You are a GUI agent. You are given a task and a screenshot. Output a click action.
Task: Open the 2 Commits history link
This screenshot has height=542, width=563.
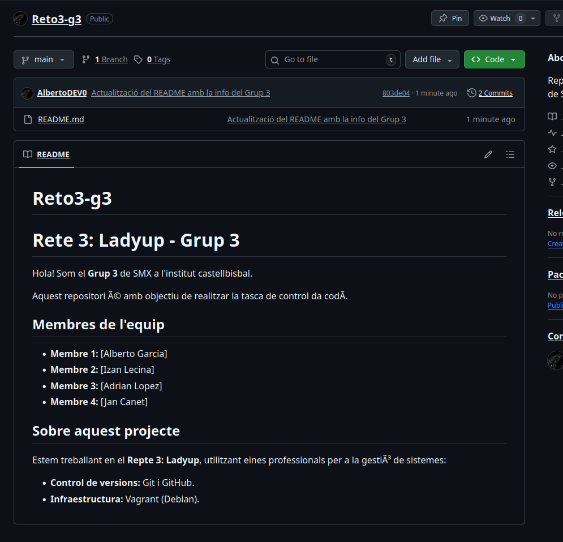coord(495,93)
